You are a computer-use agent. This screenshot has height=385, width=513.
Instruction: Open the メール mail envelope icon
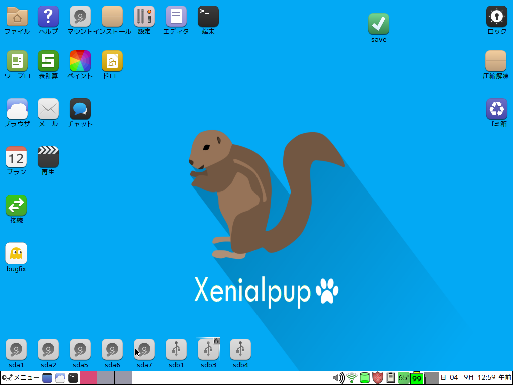48,109
